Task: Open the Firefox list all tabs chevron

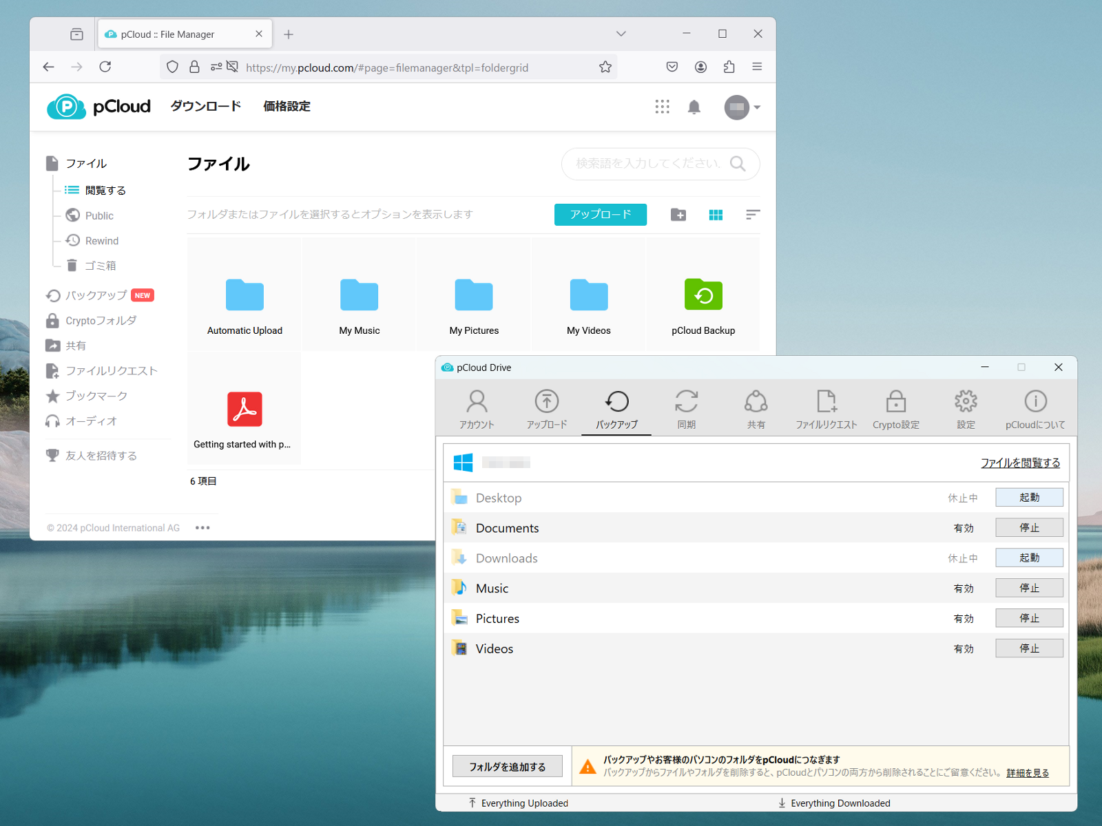Action: point(621,34)
